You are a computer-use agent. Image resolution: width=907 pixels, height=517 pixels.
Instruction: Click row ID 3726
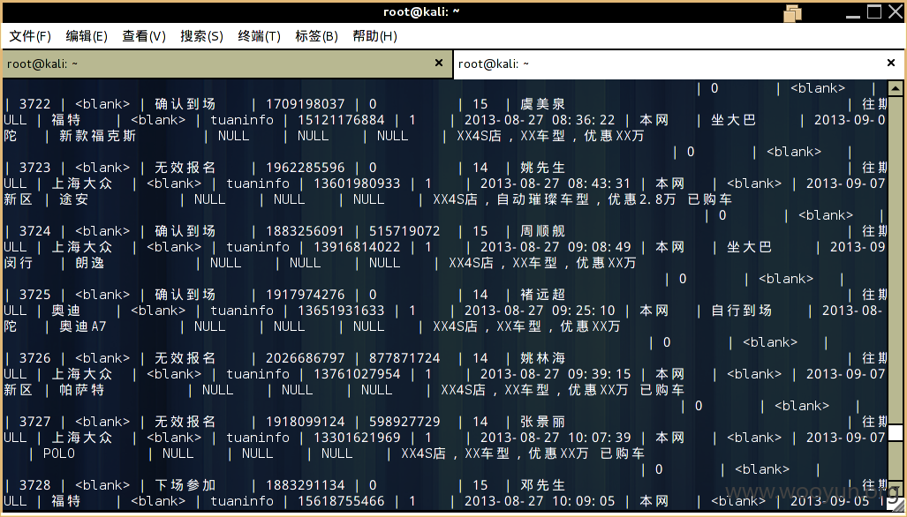[35, 359]
